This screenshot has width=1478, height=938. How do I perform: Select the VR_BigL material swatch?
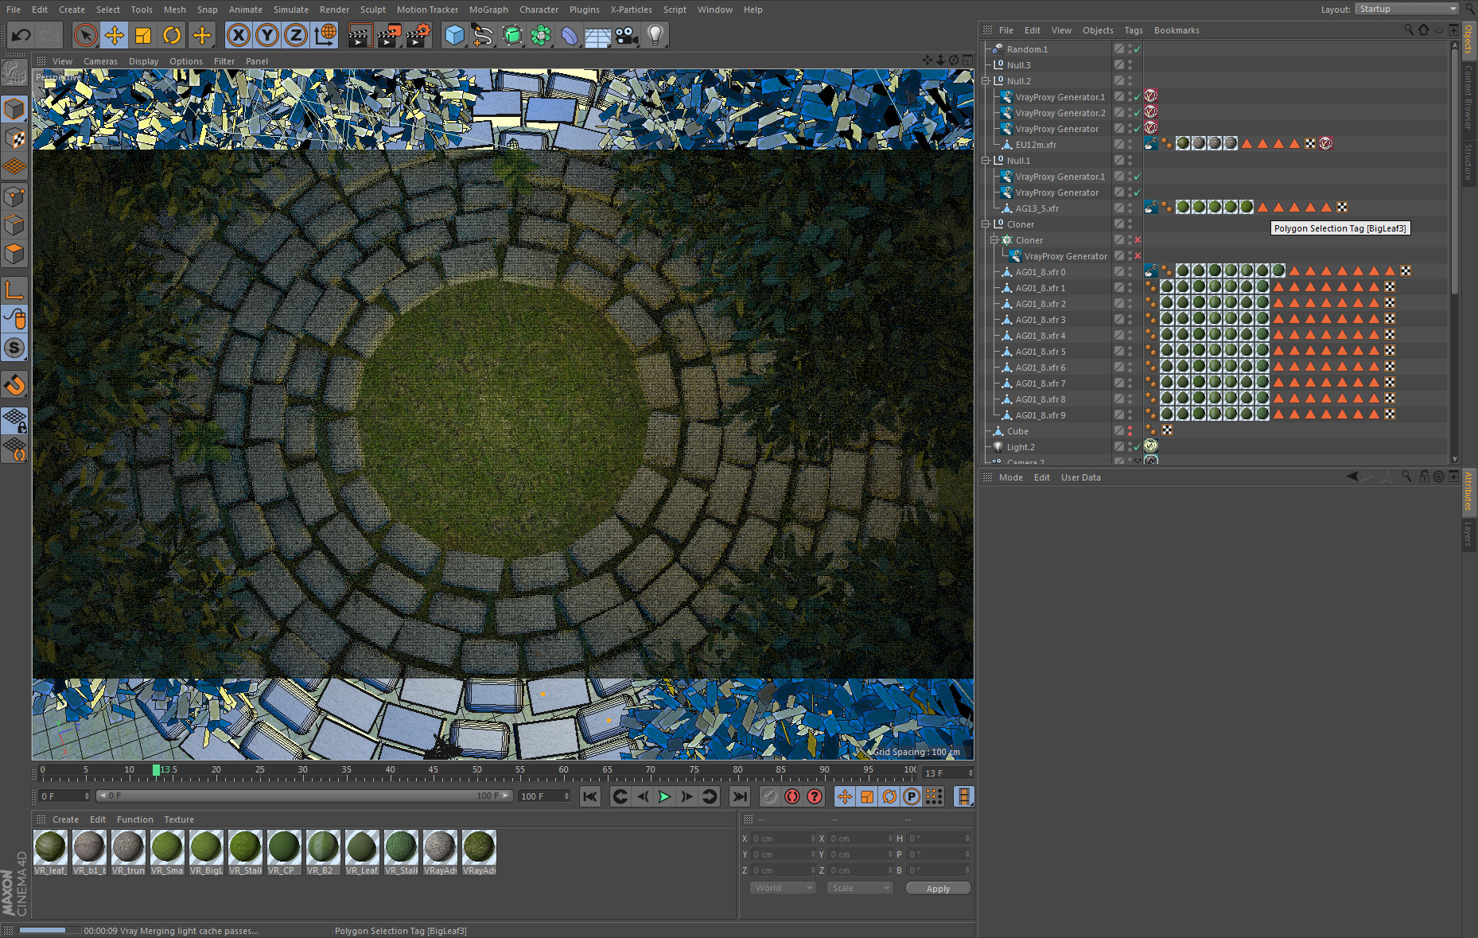click(x=206, y=847)
